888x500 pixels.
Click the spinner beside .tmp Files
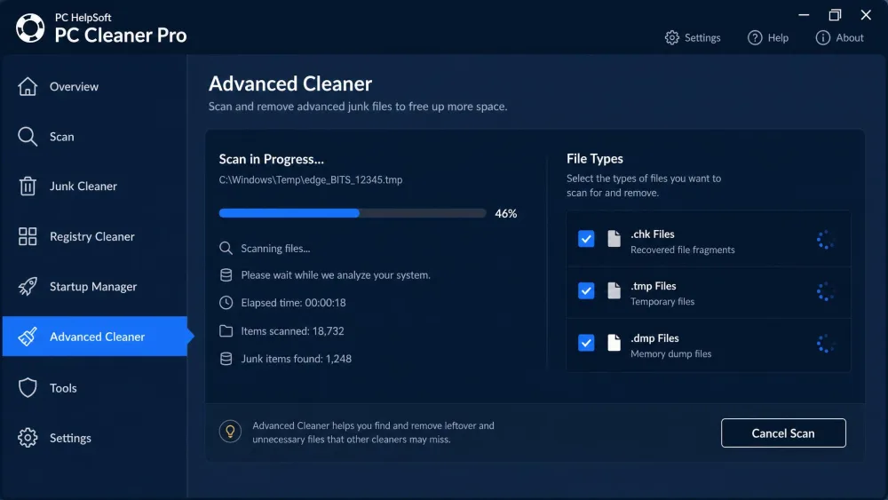click(x=825, y=291)
